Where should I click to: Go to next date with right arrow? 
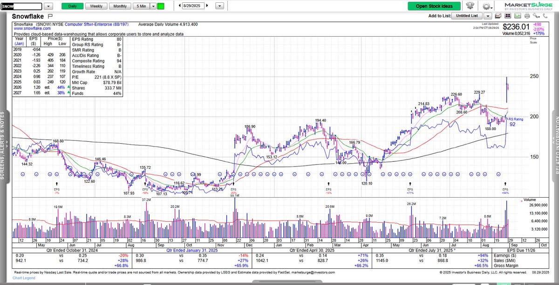click(x=207, y=6)
